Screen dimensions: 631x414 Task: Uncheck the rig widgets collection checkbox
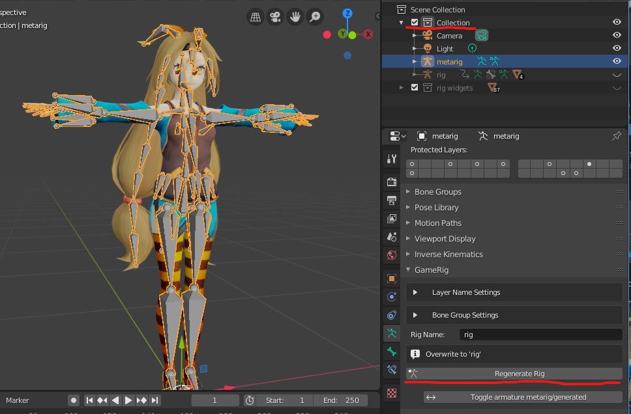[x=415, y=87]
